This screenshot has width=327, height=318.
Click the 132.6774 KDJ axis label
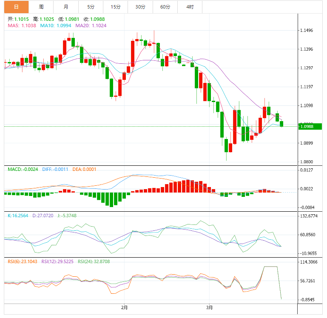pos(309,216)
